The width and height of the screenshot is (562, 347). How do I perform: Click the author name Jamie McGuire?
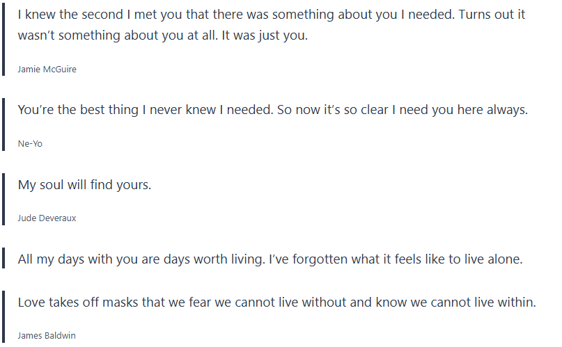47,70
